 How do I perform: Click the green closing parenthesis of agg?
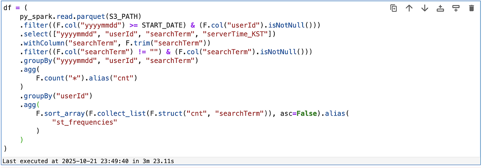(22, 140)
